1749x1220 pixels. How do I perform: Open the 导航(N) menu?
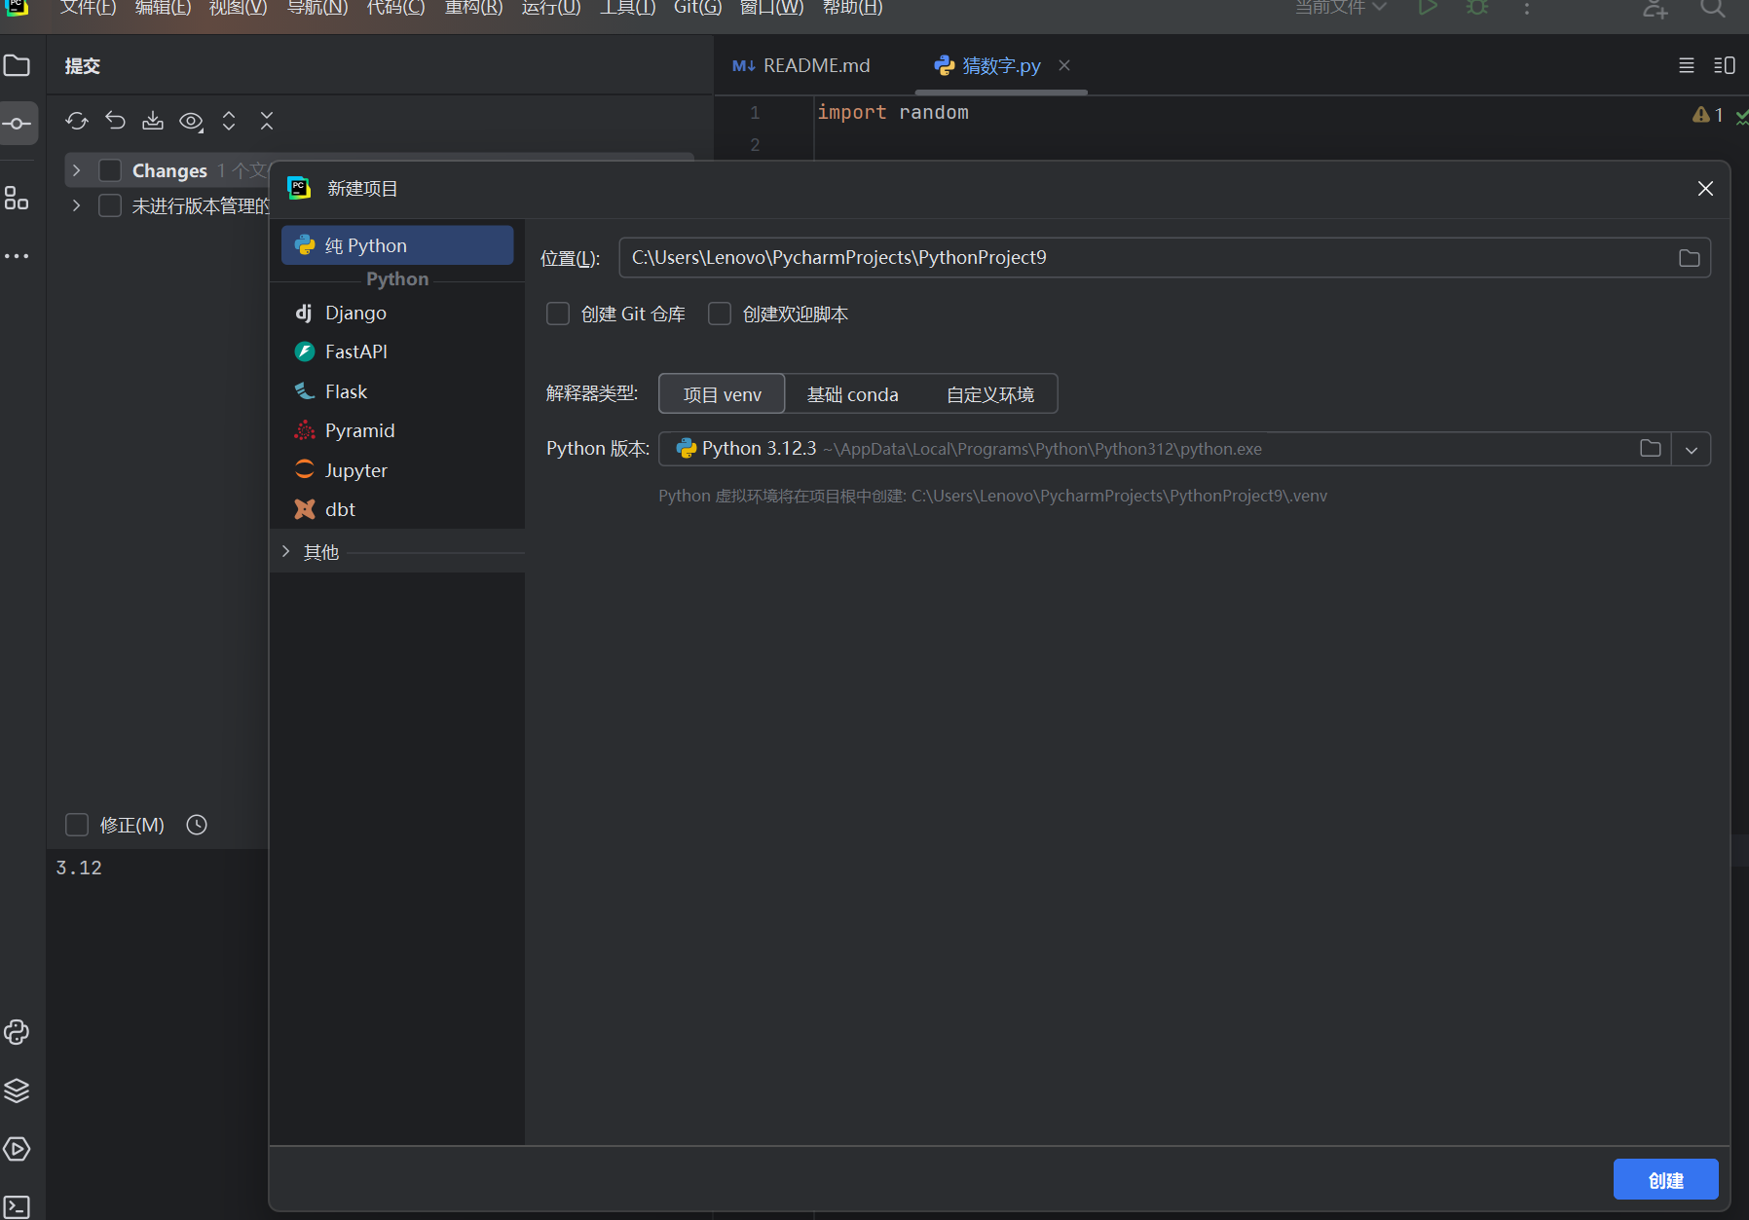[317, 8]
